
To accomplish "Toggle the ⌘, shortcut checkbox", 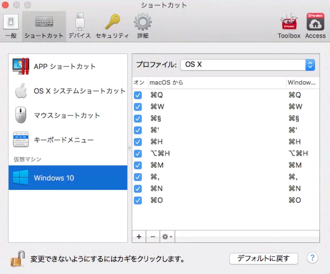I will (138, 177).
